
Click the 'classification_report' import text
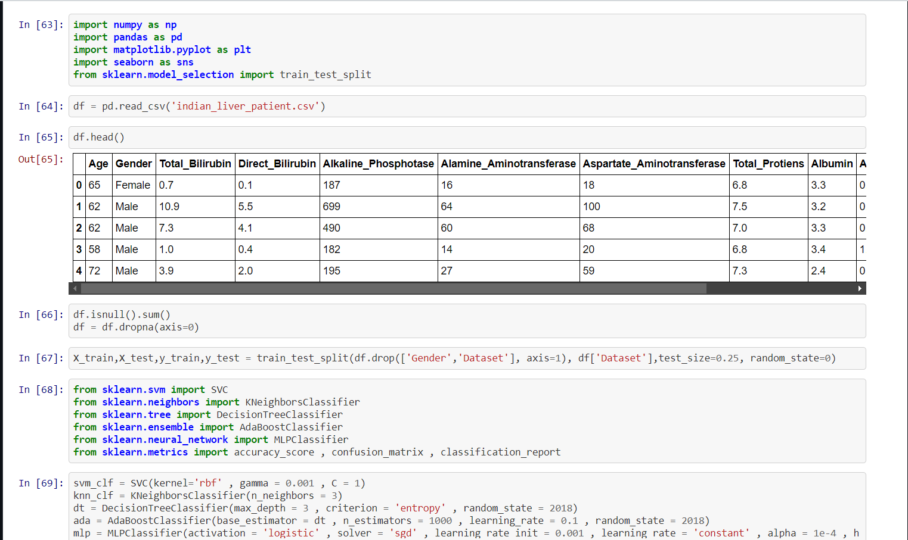501,452
